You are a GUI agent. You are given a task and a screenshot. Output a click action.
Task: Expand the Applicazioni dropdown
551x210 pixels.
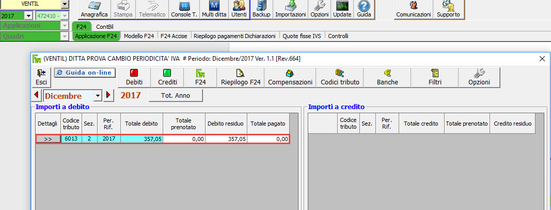65,26
